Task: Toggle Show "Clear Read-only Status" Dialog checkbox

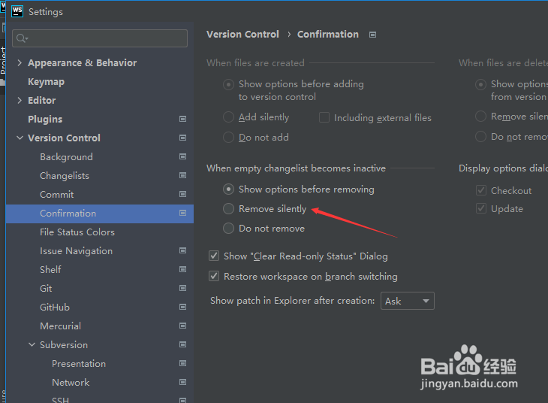Action: [215, 256]
